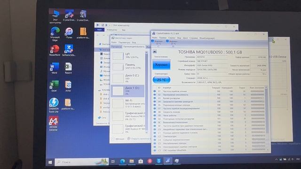
Task: Click Меньше to collapse Task Manager details
Action: click(118, 138)
